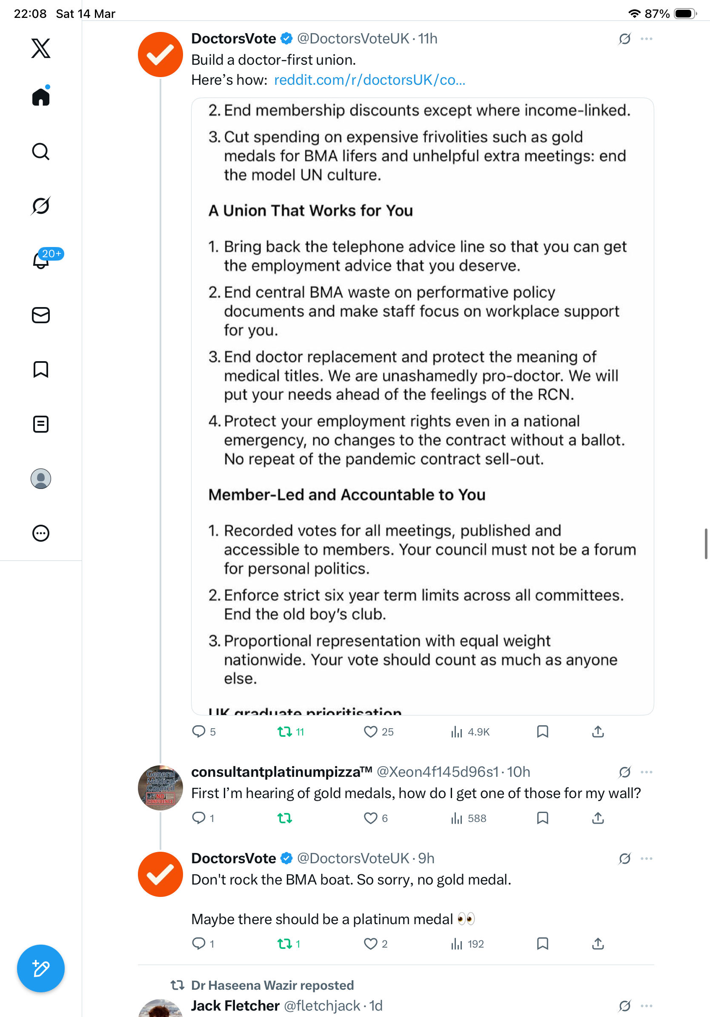Open Grok from the sidebar
The image size is (710, 1017).
point(41,206)
